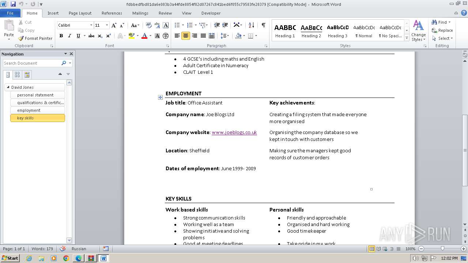Sort selected text
Viewport: 468px width, 263px height.
pyautogui.click(x=251, y=25)
